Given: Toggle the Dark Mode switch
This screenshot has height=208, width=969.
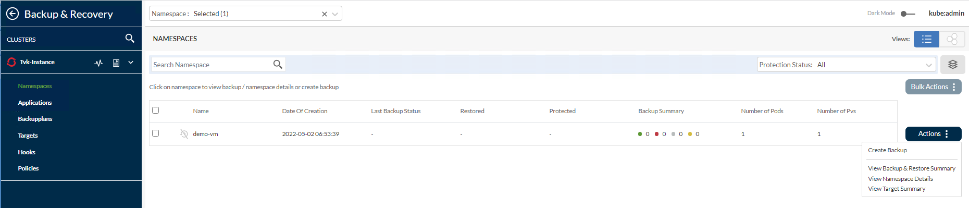Looking at the screenshot, I should pos(908,14).
